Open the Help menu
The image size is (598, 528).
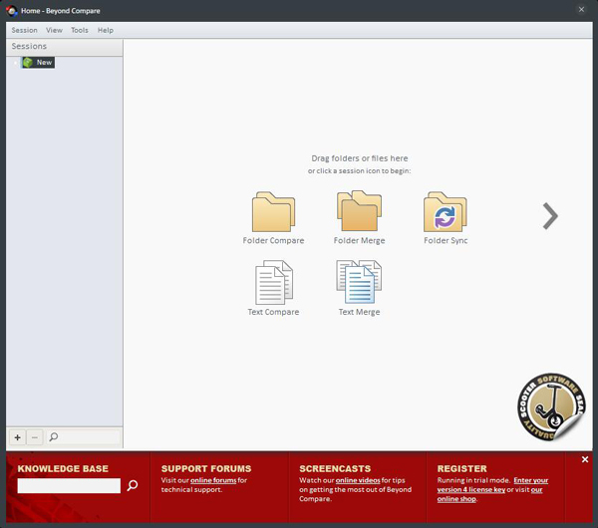pos(106,30)
